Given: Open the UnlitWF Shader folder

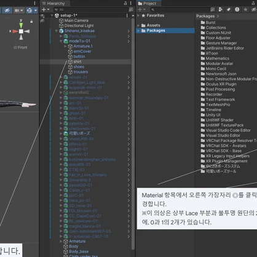Looking at the screenshot, I should 217,120.
